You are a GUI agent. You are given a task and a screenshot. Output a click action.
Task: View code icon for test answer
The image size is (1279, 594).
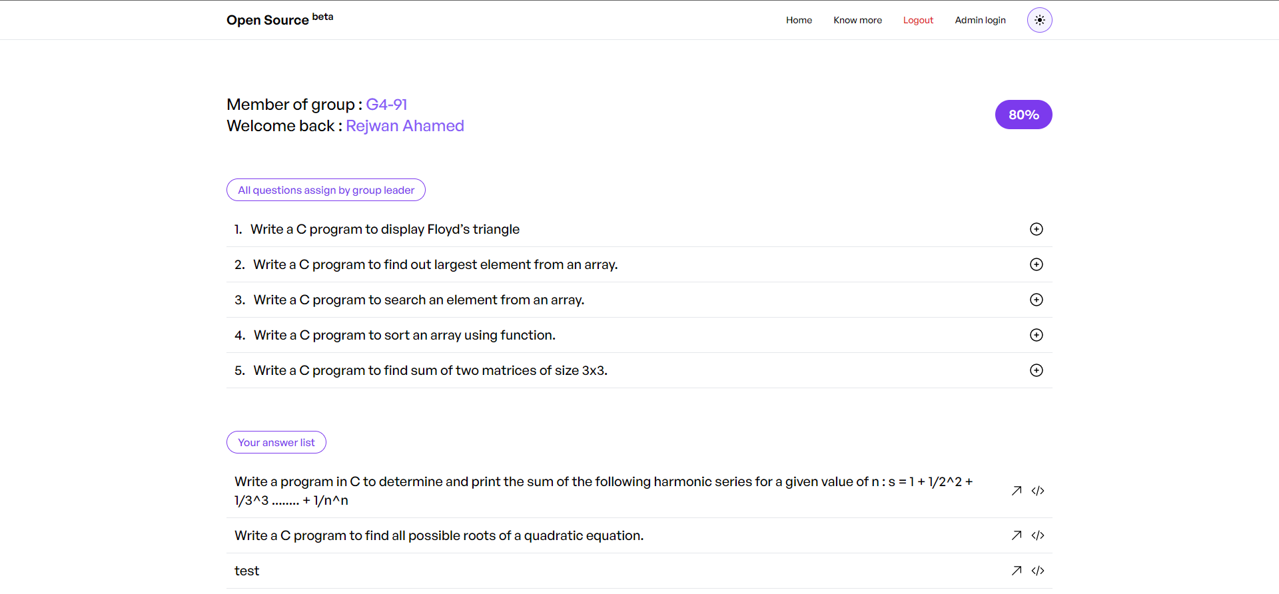click(1038, 571)
